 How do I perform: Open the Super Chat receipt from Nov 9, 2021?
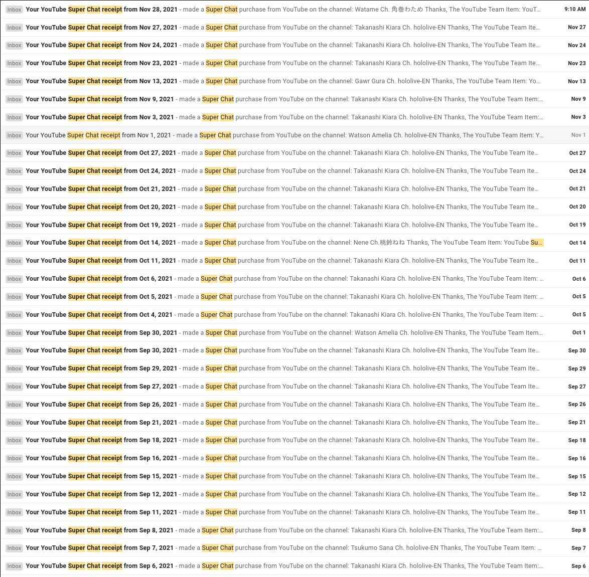point(294,99)
